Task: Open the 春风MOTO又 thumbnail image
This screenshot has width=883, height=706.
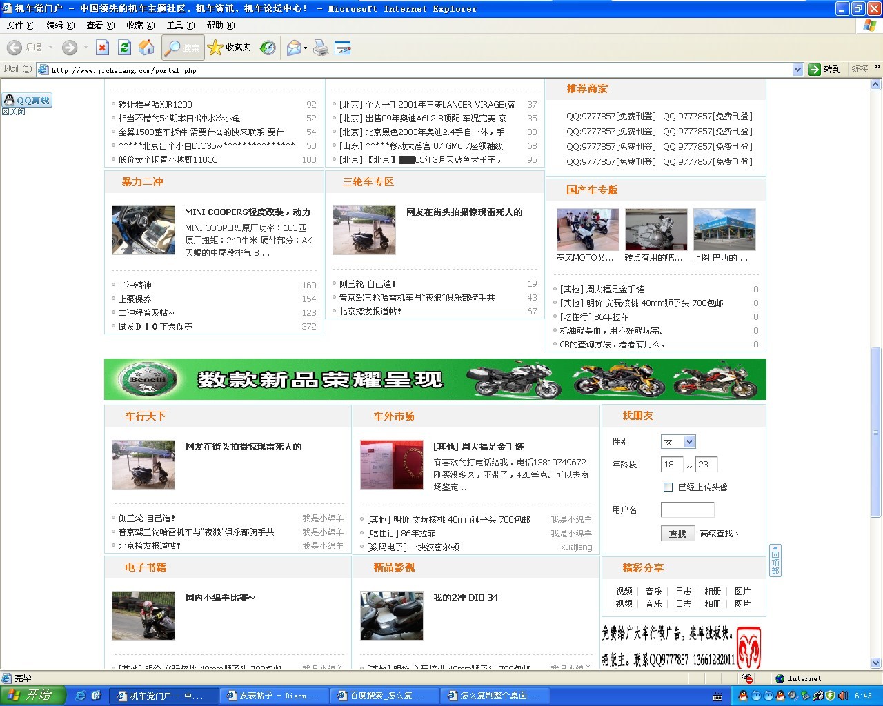Action: (588, 230)
